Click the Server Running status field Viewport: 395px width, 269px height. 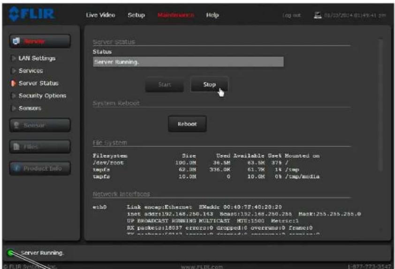[x=188, y=62]
